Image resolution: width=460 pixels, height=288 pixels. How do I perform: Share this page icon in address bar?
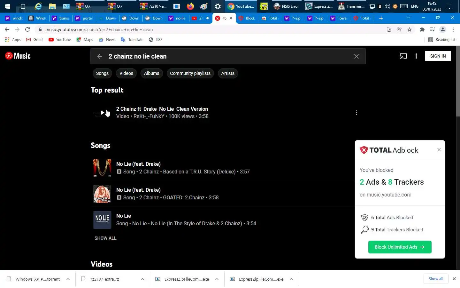coord(399,29)
